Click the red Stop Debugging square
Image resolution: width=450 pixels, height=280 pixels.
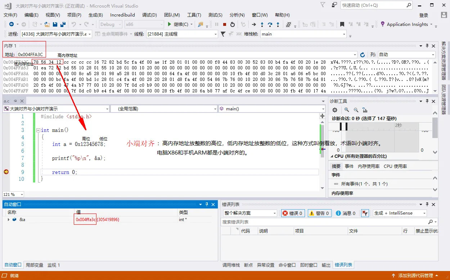click(225, 24)
